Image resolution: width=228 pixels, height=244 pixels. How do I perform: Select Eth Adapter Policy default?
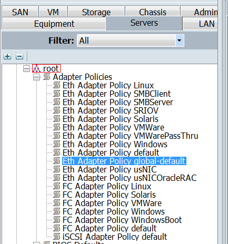pyautogui.click(x=111, y=152)
